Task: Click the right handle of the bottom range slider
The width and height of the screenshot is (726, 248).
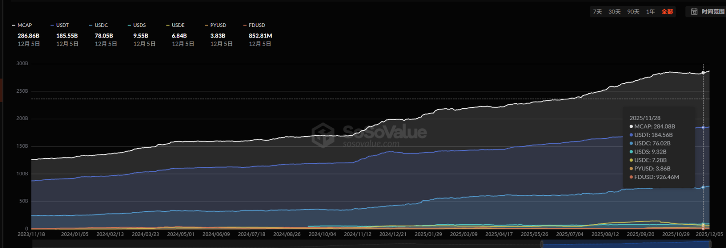Action: (710, 244)
